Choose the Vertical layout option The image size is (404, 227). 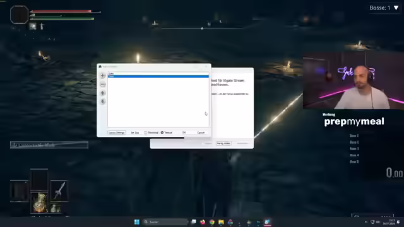click(167, 132)
